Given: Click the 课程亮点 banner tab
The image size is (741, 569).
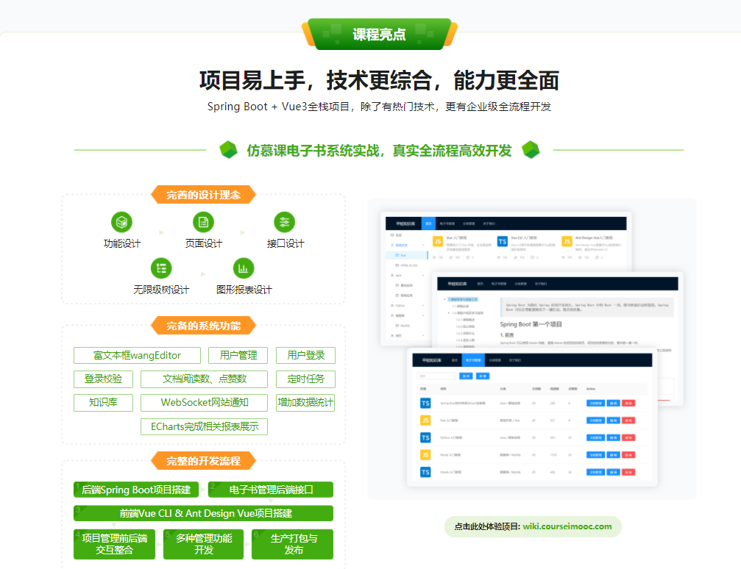Looking at the screenshot, I should point(379,35).
